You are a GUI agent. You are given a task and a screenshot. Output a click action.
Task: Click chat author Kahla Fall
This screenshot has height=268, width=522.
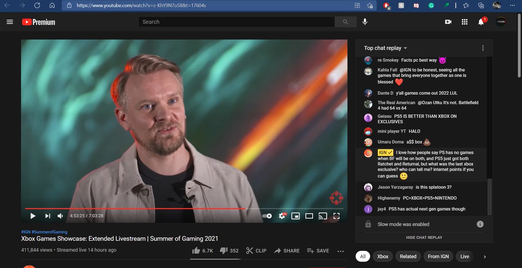(x=387, y=70)
